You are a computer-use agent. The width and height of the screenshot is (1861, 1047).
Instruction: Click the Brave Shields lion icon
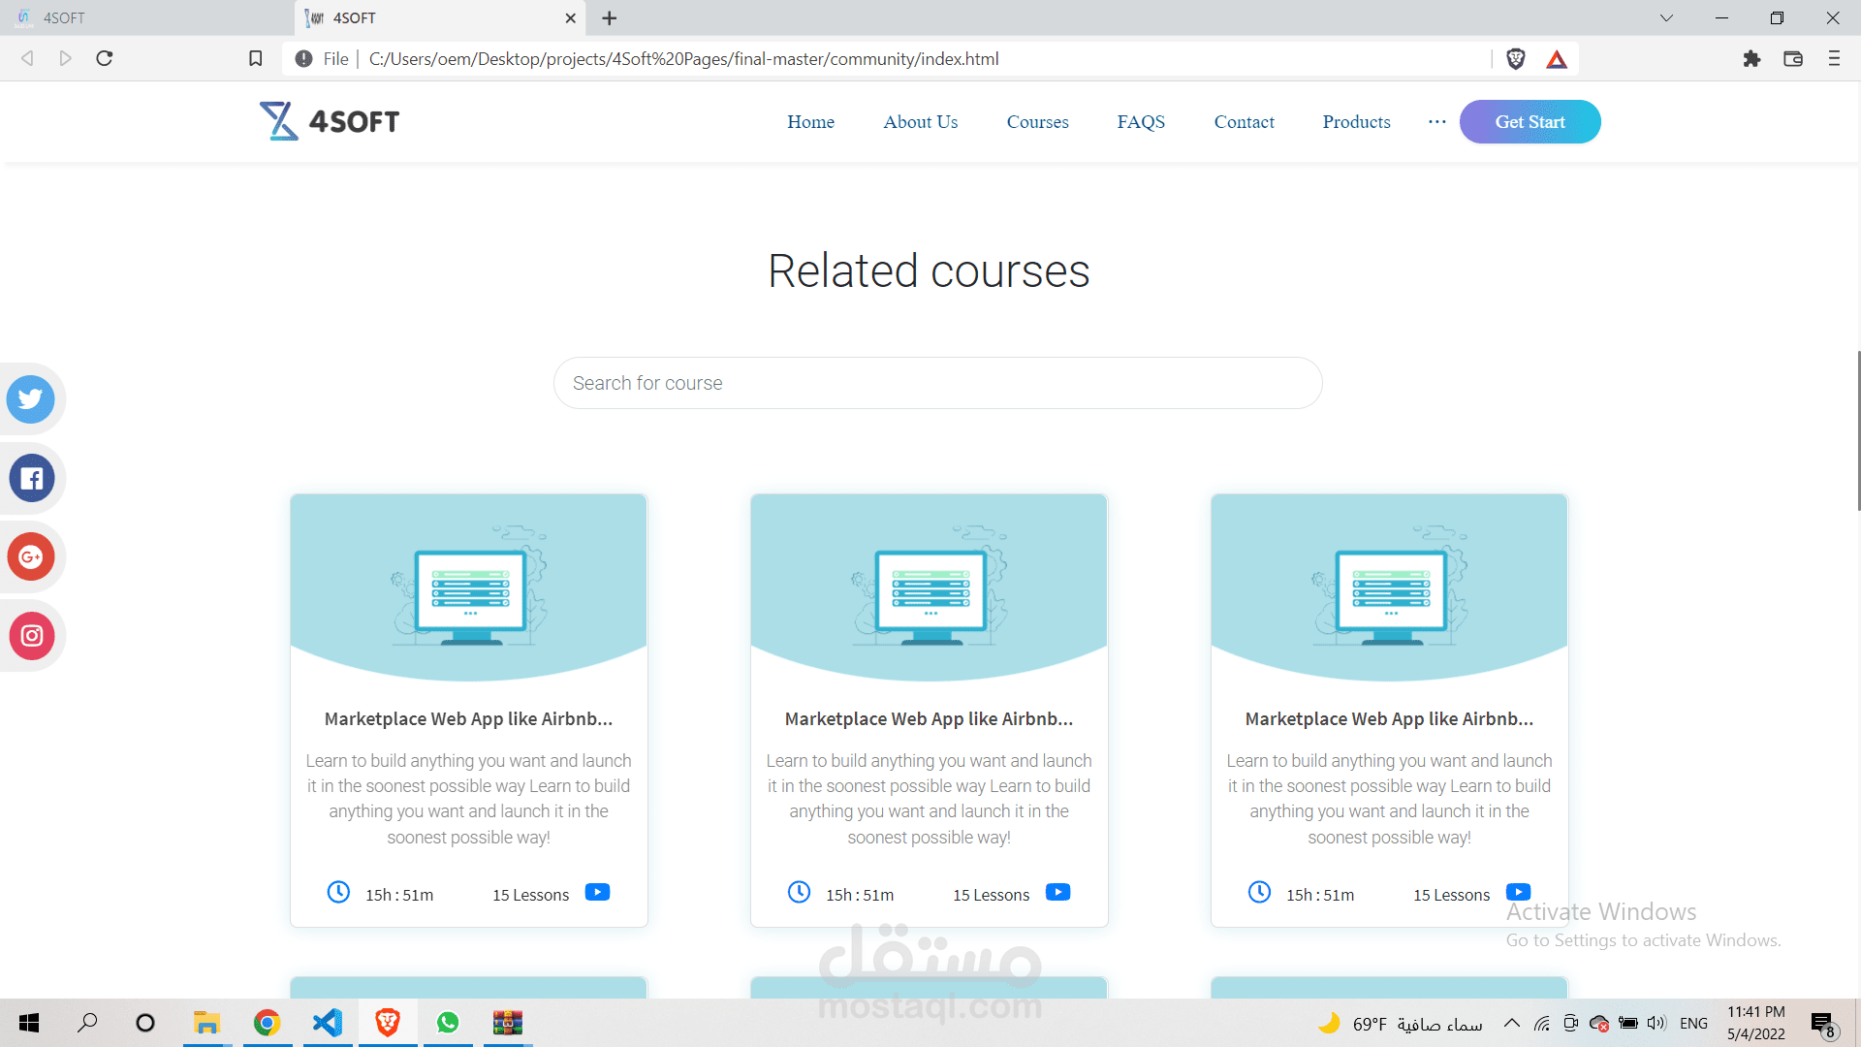tap(1516, 59)
